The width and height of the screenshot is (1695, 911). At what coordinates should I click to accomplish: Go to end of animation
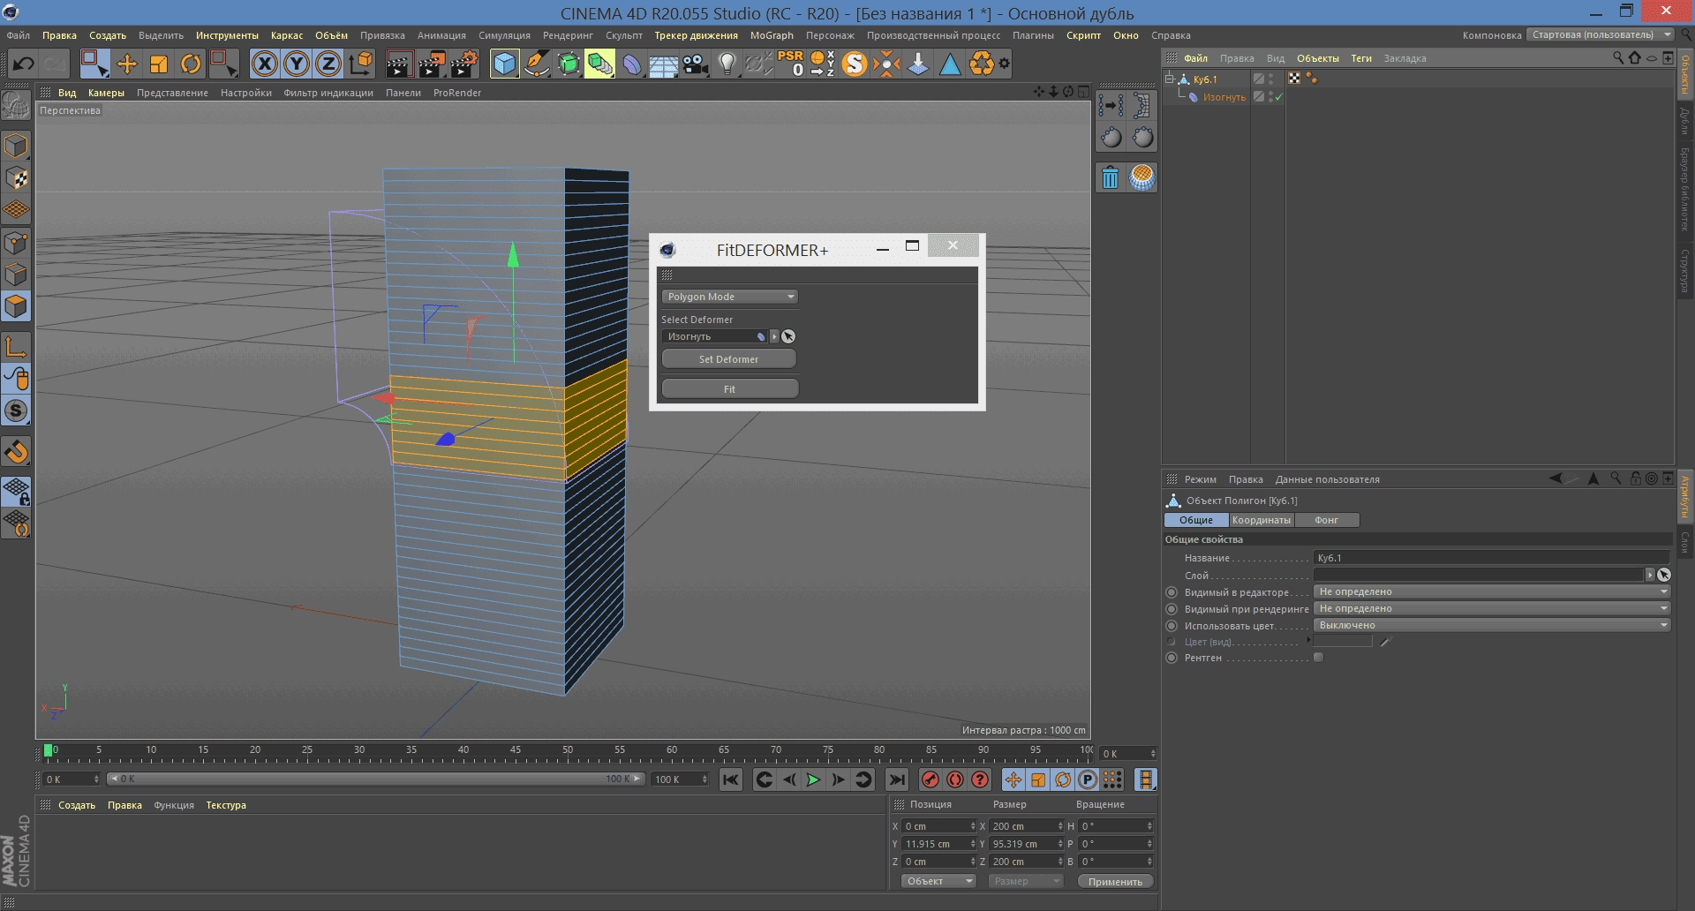pos(896,779)
